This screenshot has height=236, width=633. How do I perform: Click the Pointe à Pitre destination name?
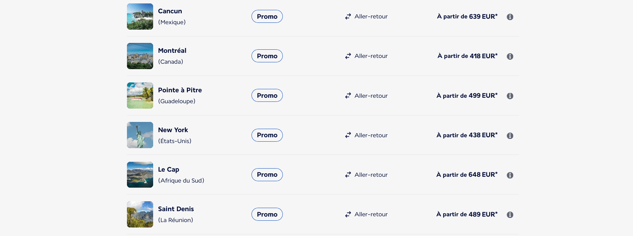pyautogui.click(x=180, y=90)
